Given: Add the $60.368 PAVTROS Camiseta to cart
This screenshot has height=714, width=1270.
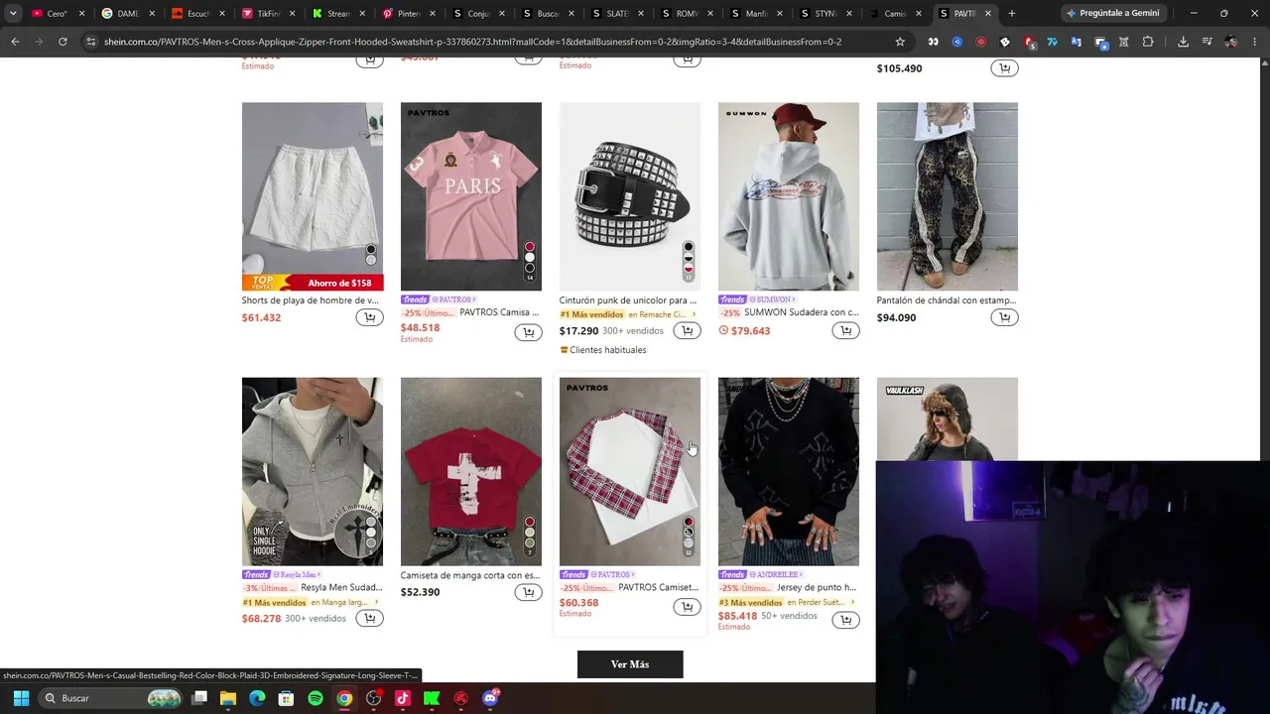Looking at the screenshot, I should click(x=687, y=607).
